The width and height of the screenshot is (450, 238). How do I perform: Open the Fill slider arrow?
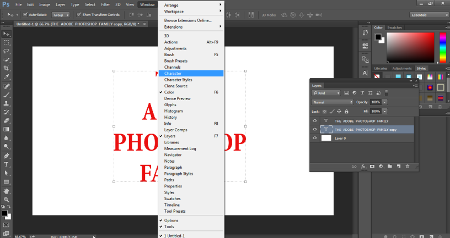click(x=384, y=111)
